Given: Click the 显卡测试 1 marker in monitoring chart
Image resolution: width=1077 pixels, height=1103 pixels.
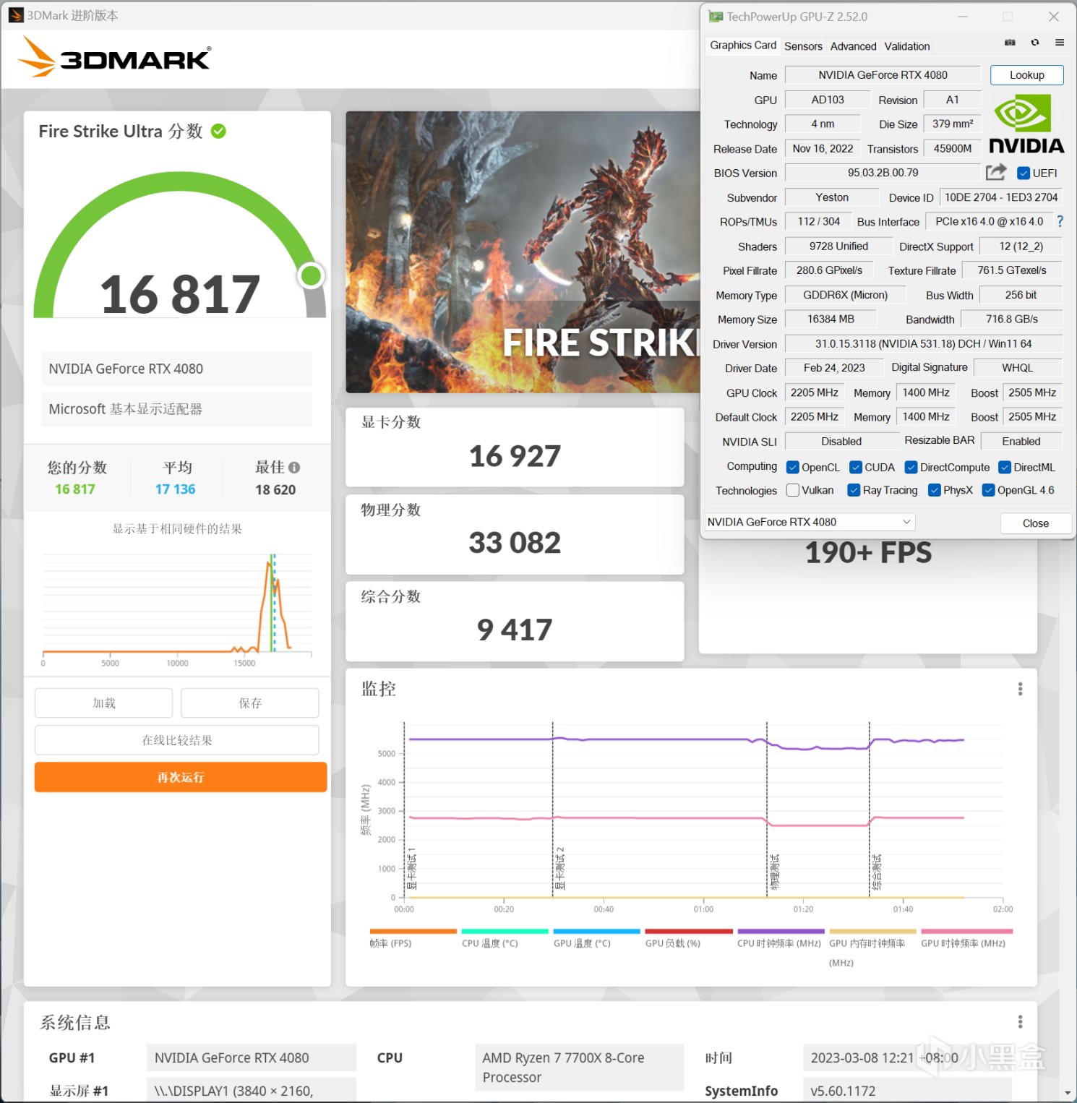Looking at the screenshot, I should tap(411, 868).
